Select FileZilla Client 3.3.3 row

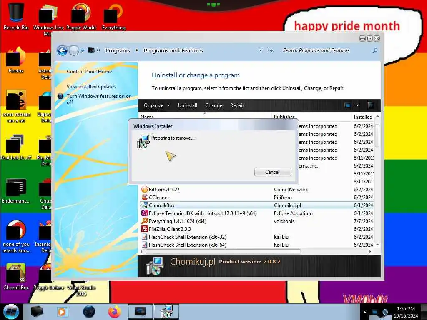(x=257, y=229)
